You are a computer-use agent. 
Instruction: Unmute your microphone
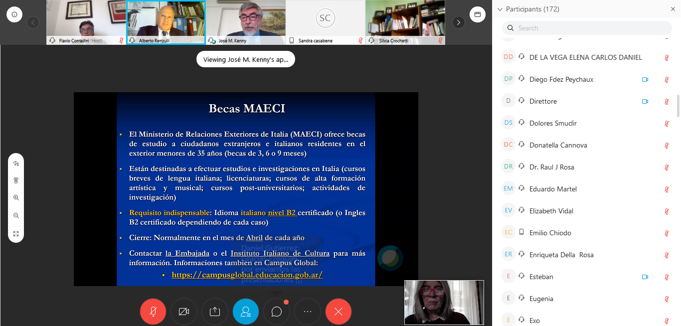[153, 312]
